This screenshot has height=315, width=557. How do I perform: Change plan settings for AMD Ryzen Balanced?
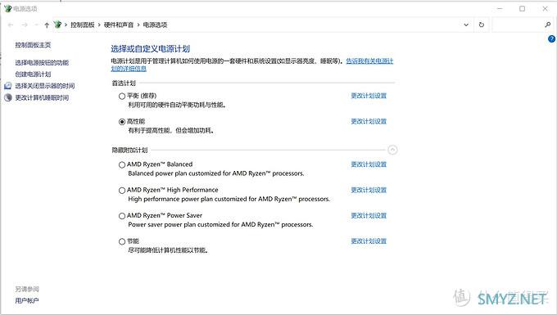369,164
